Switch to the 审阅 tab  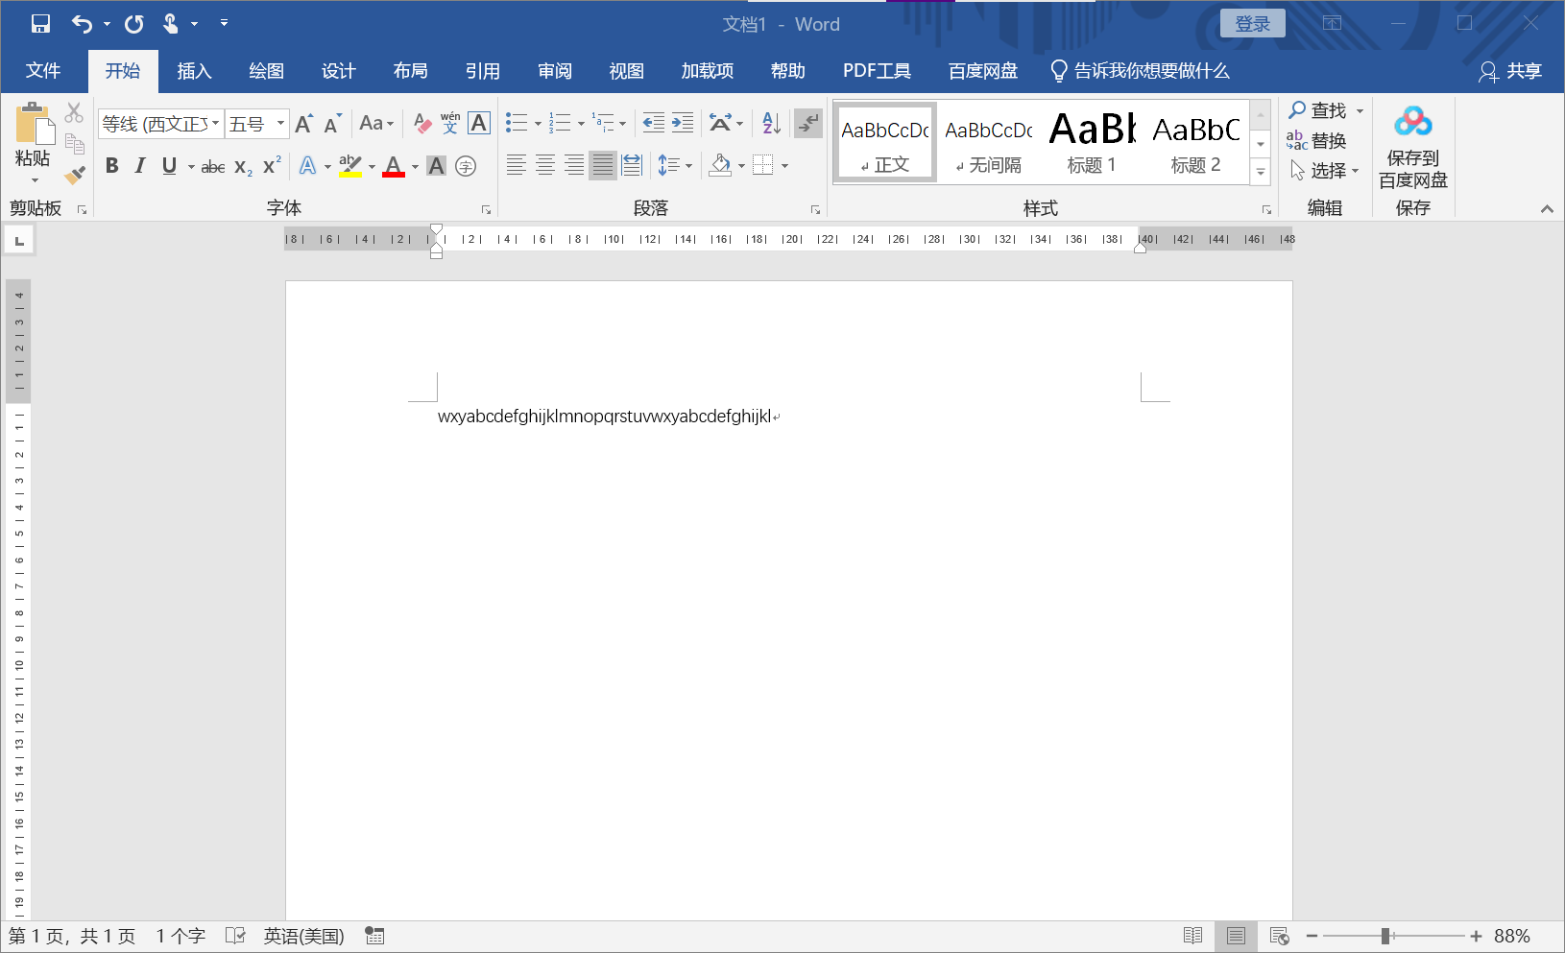point(555,71)
